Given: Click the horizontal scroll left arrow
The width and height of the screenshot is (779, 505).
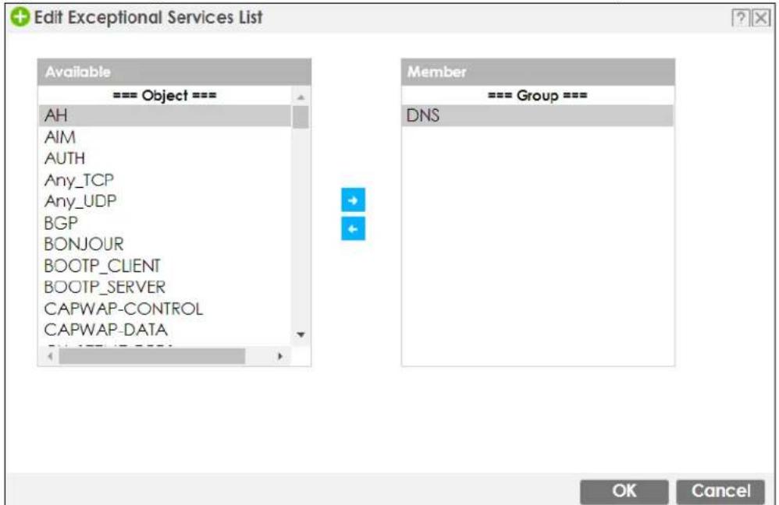Looking at the screenshot, I should pyautogui.click(x=50, y=355).
